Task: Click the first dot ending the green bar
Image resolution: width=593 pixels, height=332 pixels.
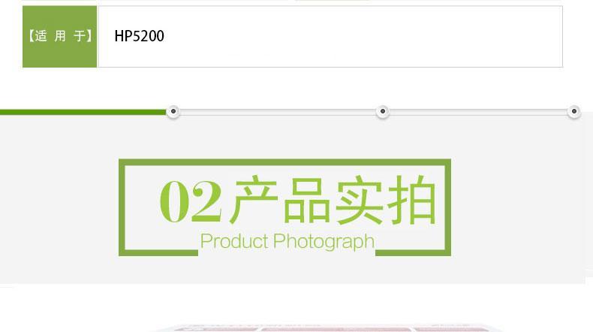Action: click(173, 111)
